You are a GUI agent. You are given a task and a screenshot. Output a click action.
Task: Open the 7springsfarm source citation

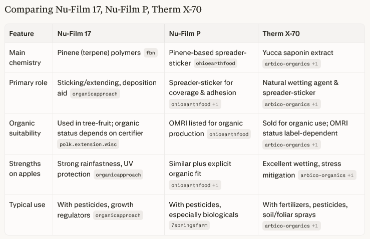189,225
